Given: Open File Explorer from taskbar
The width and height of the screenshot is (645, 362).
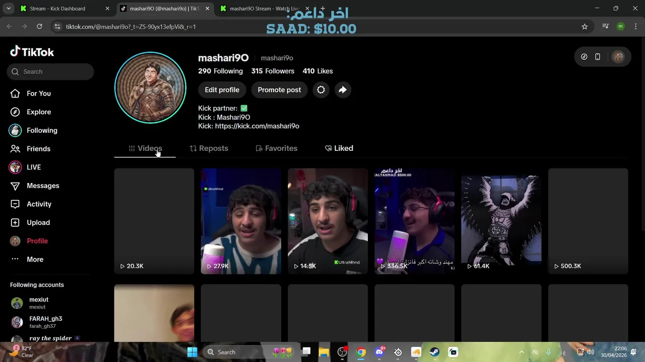Looking at the screenshot, I should click(x=324, y=352).
